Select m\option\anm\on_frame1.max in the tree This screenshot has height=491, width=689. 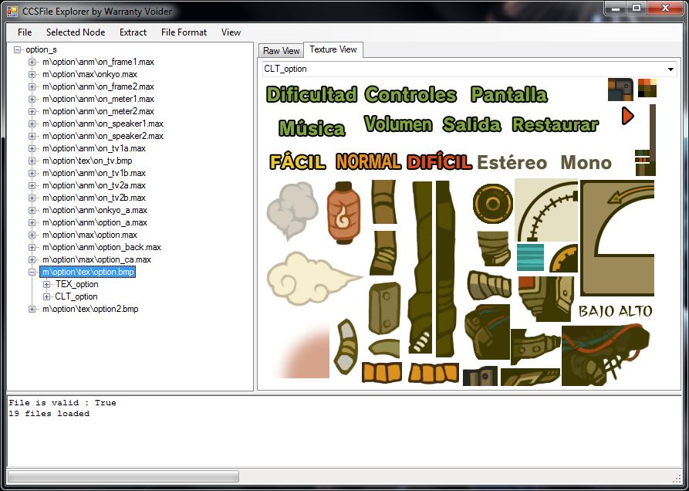tap(98, 62)
